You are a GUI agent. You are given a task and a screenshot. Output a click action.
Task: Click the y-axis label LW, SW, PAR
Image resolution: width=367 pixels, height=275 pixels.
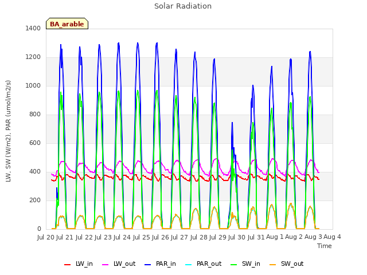coord(8,131)
